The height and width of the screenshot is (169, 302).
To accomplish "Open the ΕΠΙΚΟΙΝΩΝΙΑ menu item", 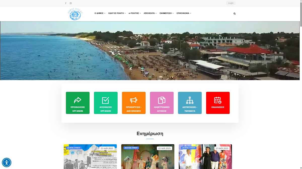I will pos(184,13).
